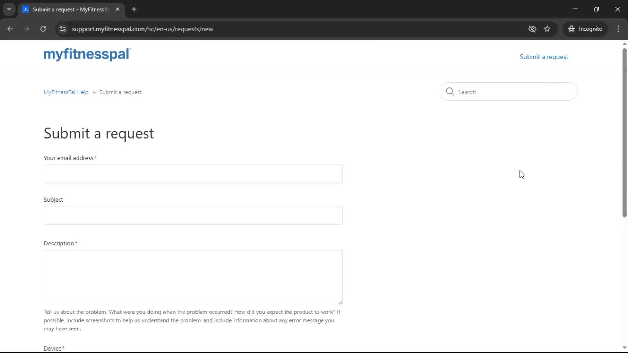This screenshot has width=628, height=353.
Task: Click the page vertical scrollbar thumb
Action: point(624,133)
